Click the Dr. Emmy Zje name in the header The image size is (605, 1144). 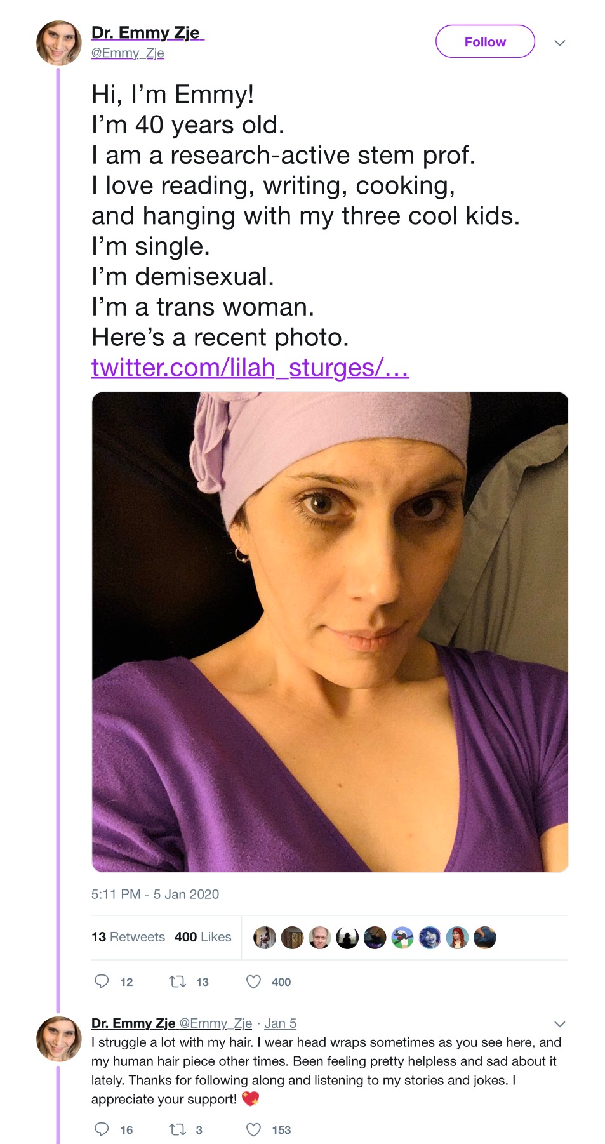(x=148, y=32)
